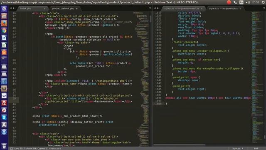Open the sound volume indicator

click(x=248, y=2)
